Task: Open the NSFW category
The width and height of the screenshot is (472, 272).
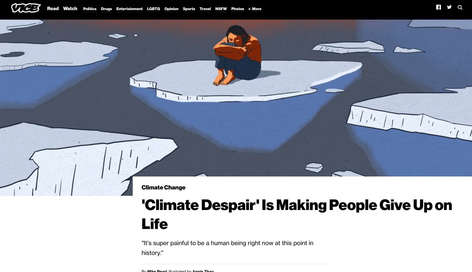Action: point(221,9)
